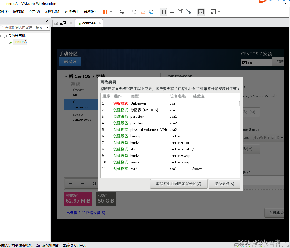Viewport: 290px width, 248px height.
Task: Switch to Unity mode
Action: point(189,12)
